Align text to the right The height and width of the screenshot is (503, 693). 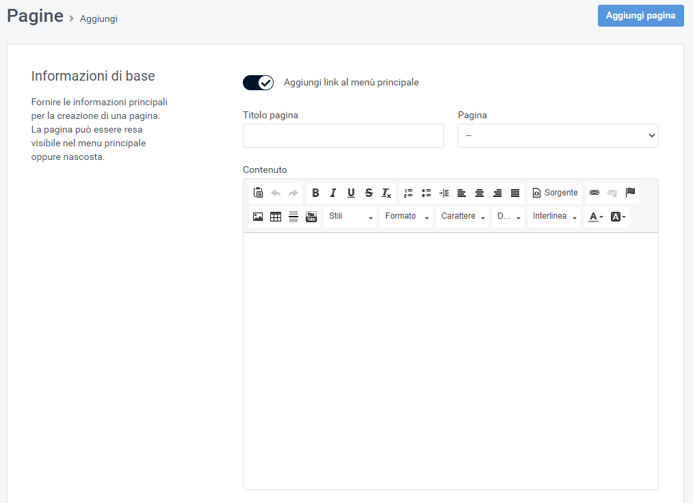[497, 193]
